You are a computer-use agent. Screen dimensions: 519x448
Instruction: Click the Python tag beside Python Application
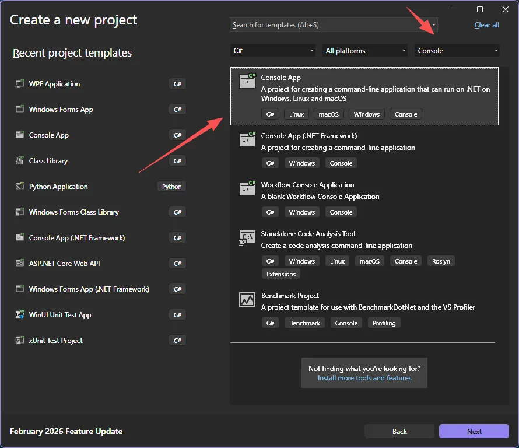171,187
